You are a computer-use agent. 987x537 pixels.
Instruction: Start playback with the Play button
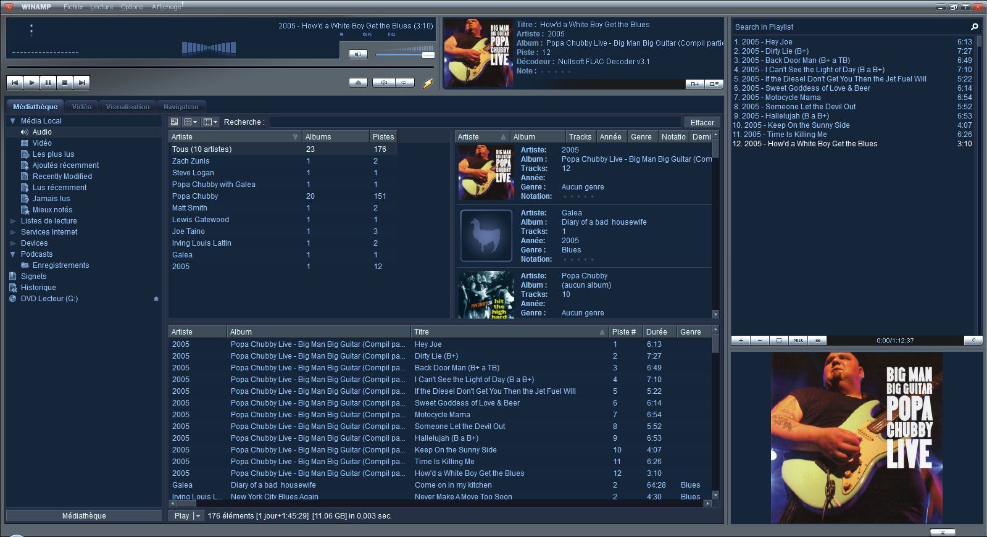[31, 82]
